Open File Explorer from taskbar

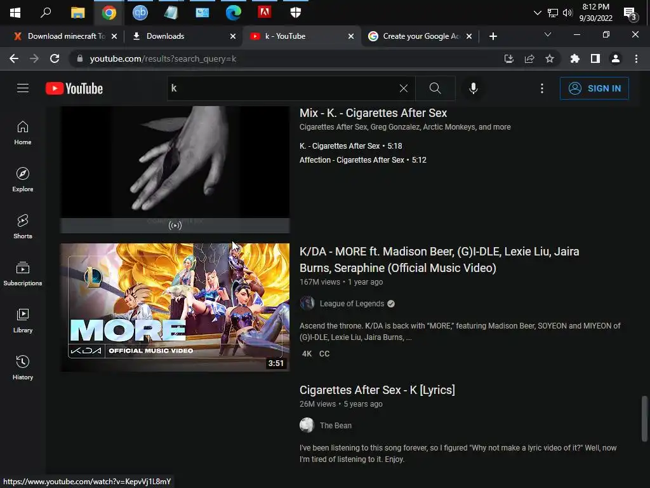tap(77, 13)
